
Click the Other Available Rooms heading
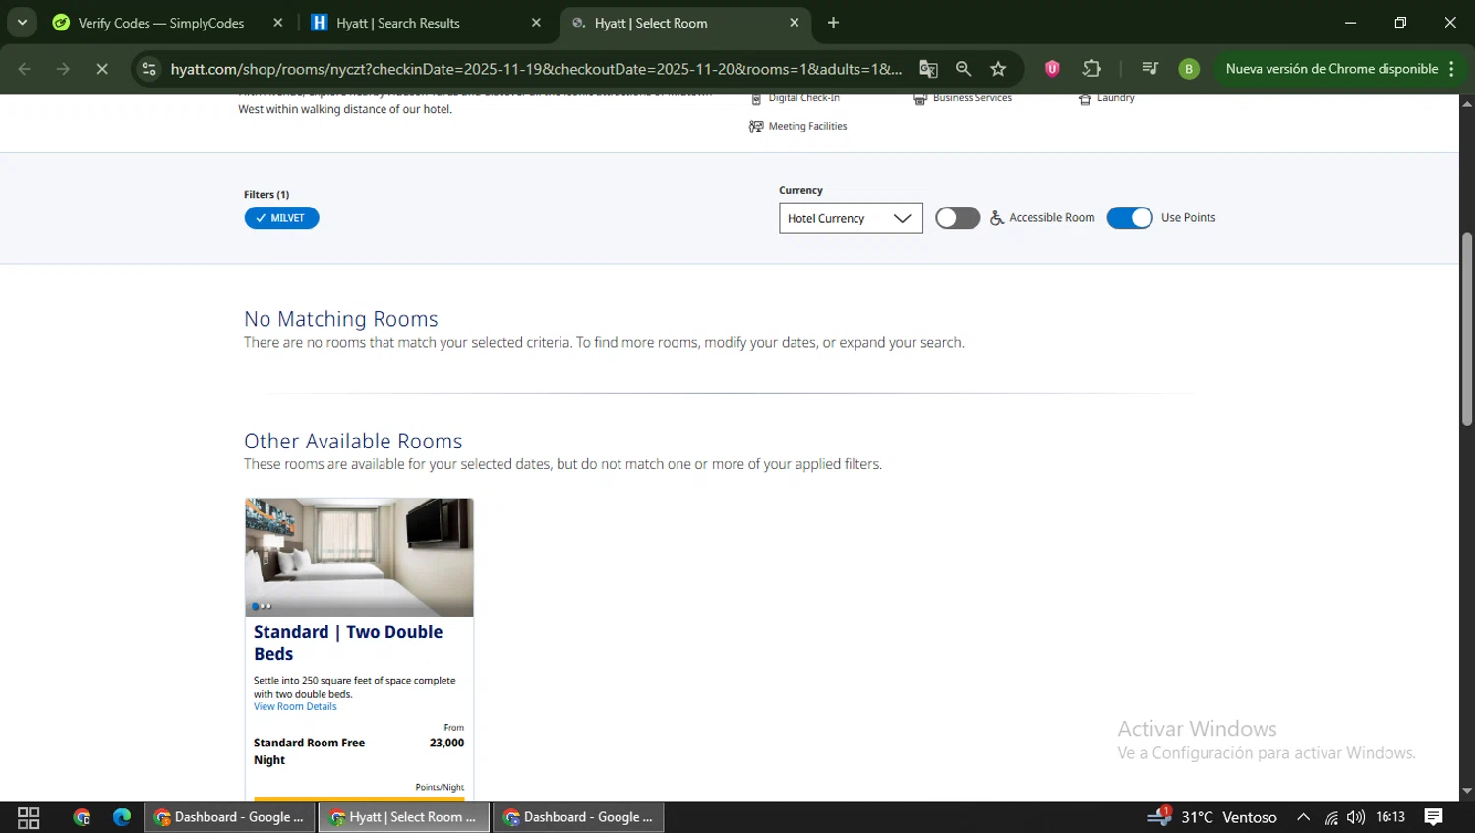coord(353,441)
